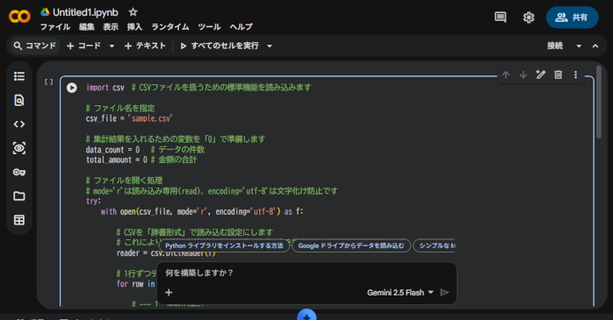Click the Google Drive icon beside the title
Image resolution: width=613 pixels, height=320 pixels.
tap(45, 12)
